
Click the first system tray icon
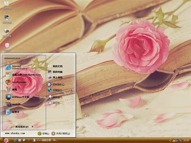(x=174, y=140)
